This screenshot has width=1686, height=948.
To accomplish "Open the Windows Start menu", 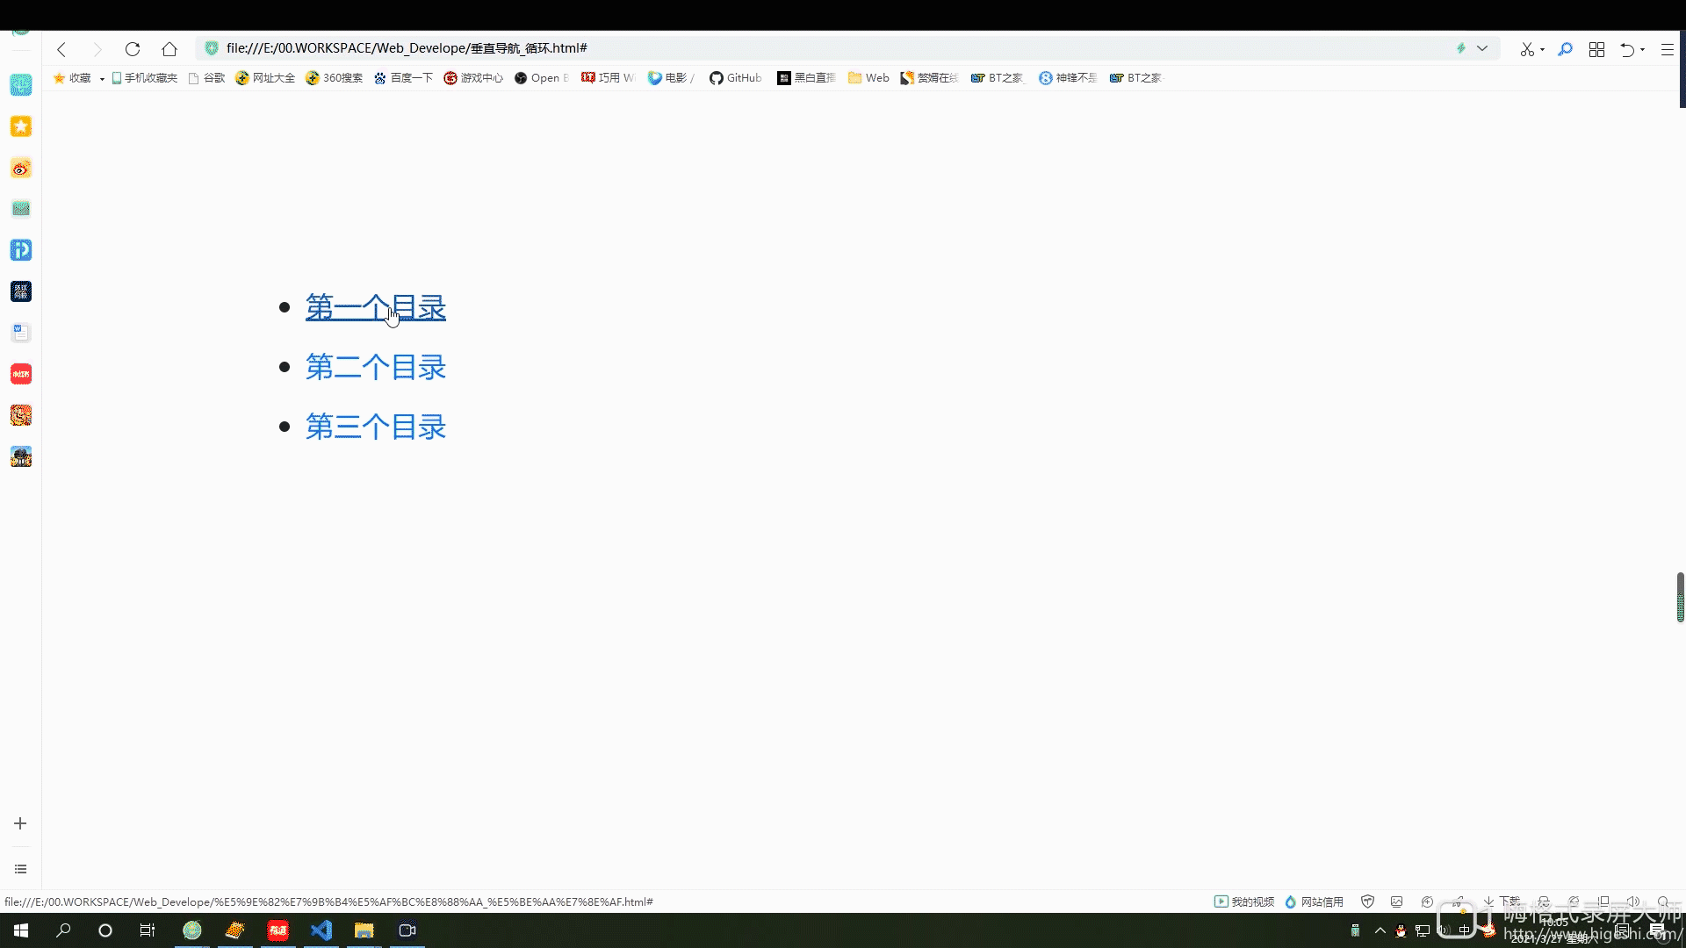I will [19, 930].
